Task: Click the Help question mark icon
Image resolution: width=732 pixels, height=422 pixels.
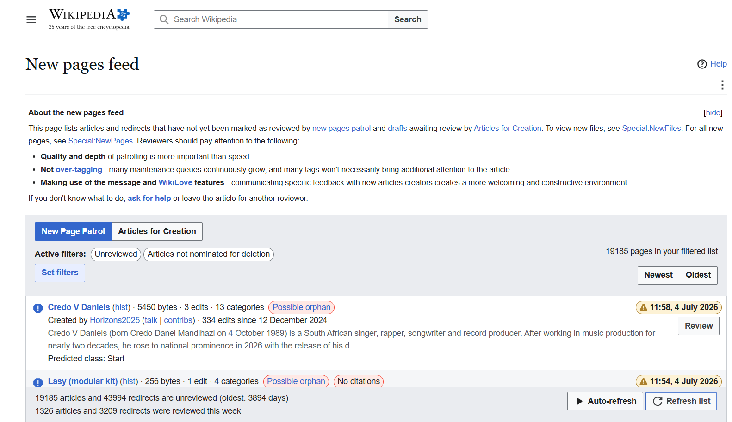Action: [x=702, y=64]
